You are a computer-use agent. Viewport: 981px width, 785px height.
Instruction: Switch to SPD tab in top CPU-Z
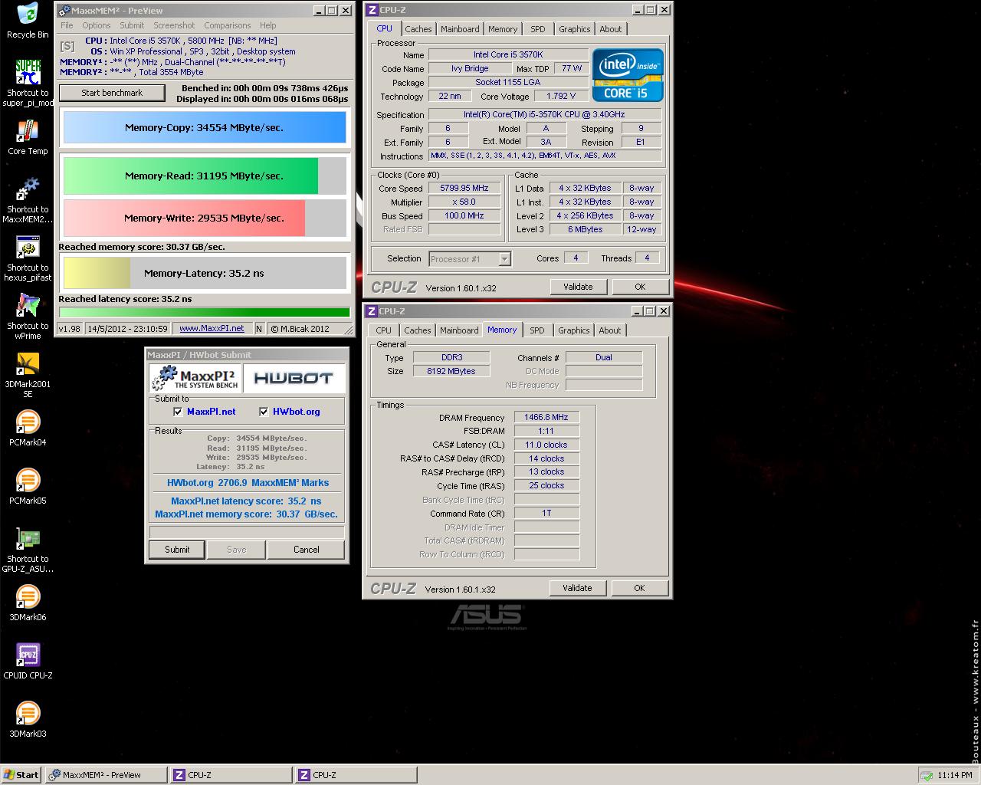[538, 29]
